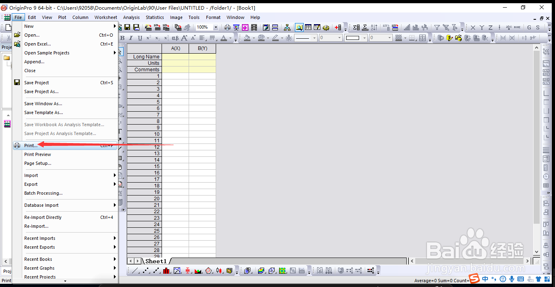Click the Sogou input method tray icon
Screen dimensions: 555x287
[474, 279]
